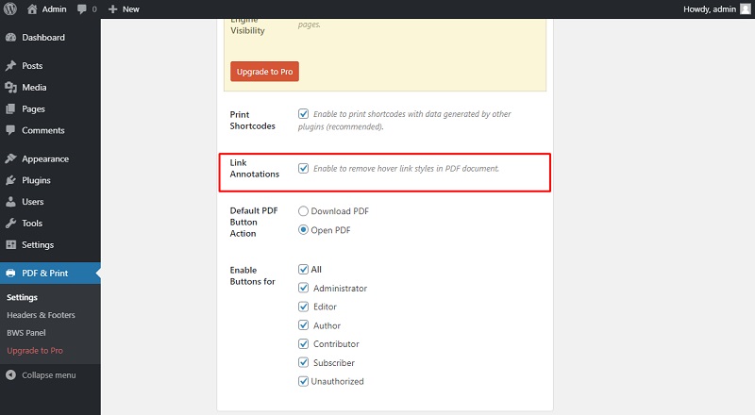Image resolution: width=755 pixels, height=415 pixels.
Task: Click the home icon beside Admin
Action: pyautogui.click(x=32, y=8)
